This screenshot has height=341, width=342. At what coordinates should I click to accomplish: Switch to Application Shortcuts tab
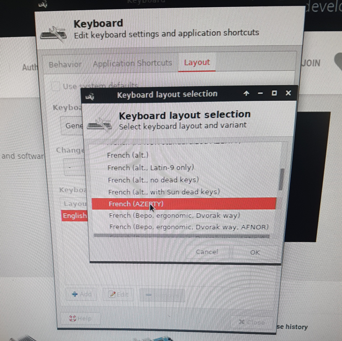133,63
